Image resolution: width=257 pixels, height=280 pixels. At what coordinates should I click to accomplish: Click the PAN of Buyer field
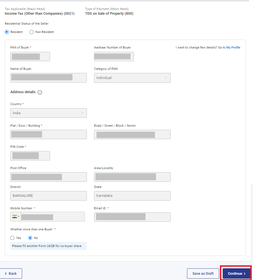coord(30,57)
